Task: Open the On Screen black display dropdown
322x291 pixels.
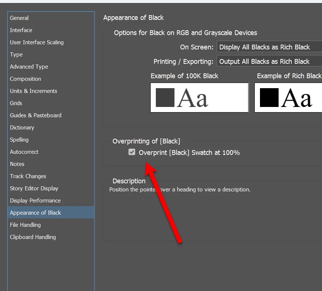Action: pos(270,47)
